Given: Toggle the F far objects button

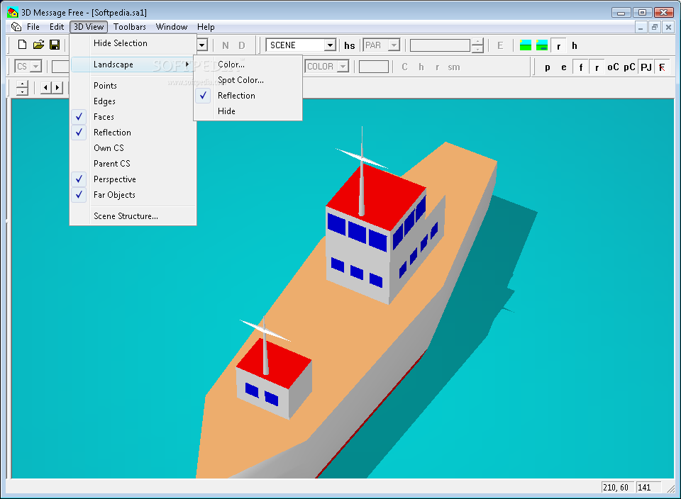Looking at the screenshot, I should click(x=662, y=67).
